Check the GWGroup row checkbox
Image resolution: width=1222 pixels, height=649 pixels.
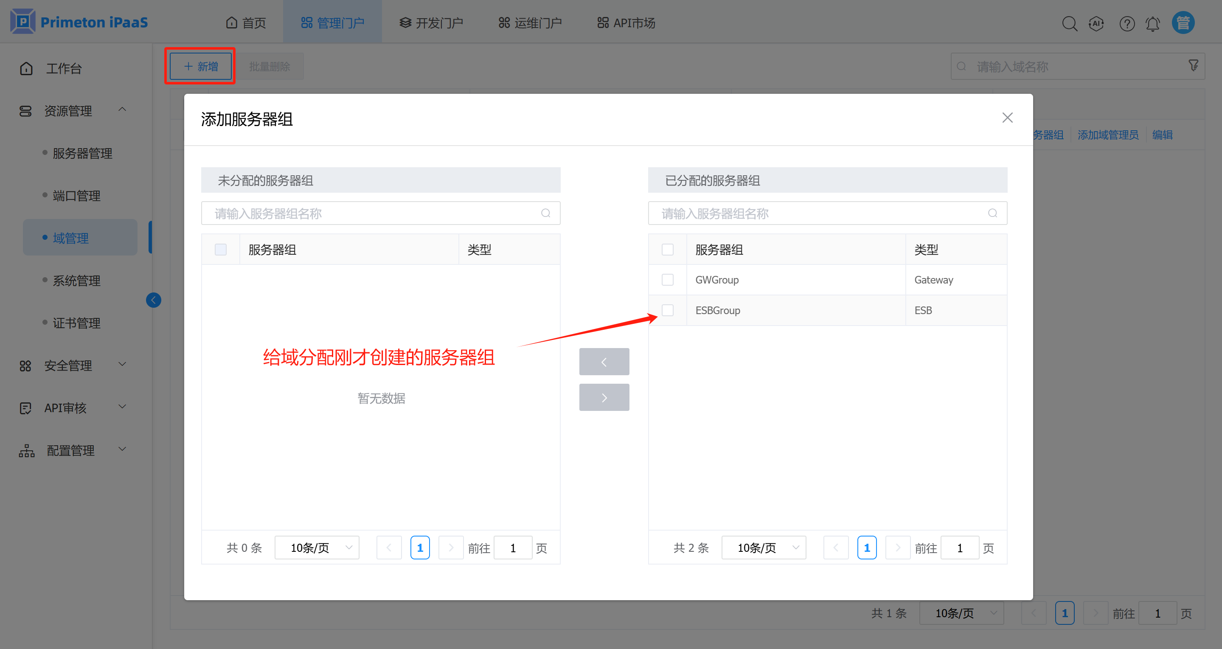(x=667, y=280)
